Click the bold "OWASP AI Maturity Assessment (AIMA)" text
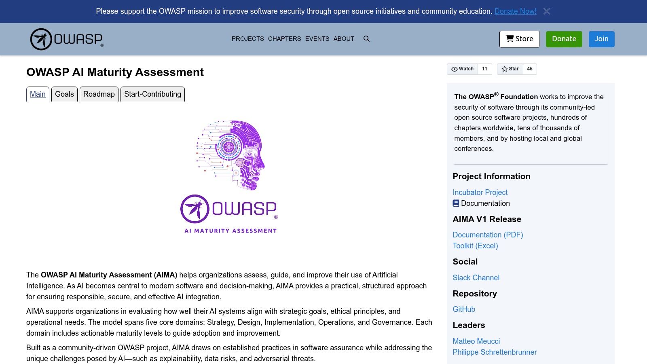This screenshot has width=647, height=364. pyautogui.click(x=109, y=275)
